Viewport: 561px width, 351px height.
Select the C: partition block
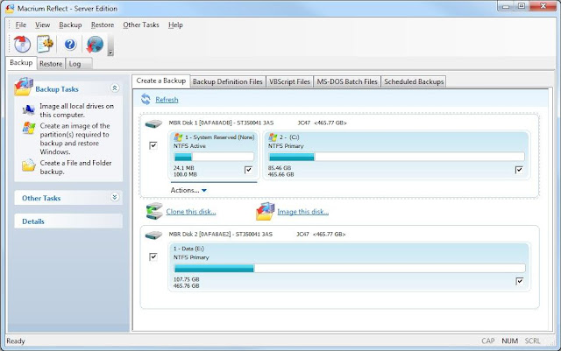[396, 155]
